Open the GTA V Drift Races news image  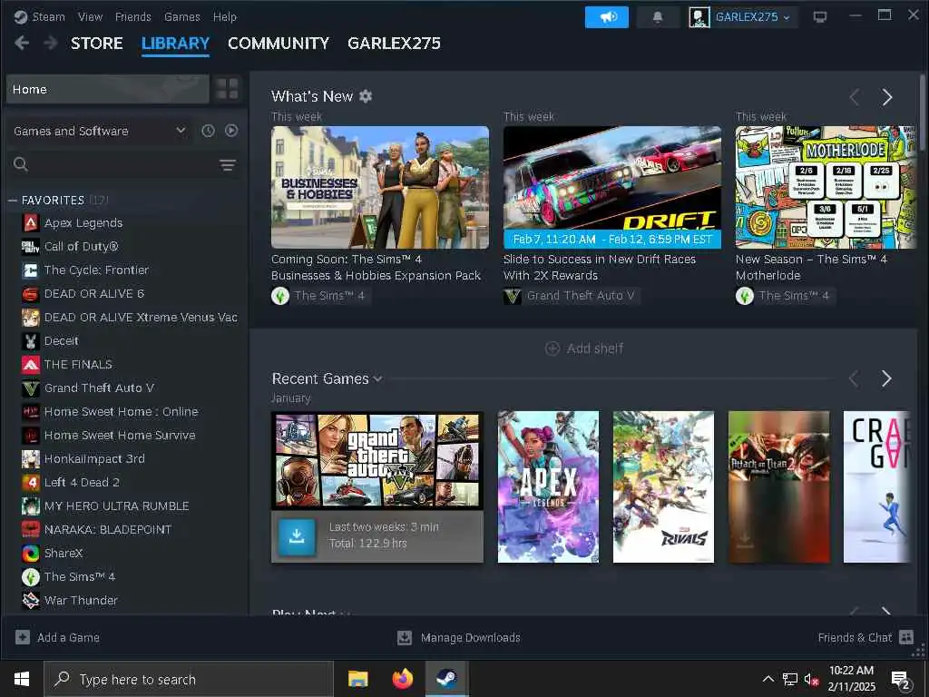(x=612, y=187)
